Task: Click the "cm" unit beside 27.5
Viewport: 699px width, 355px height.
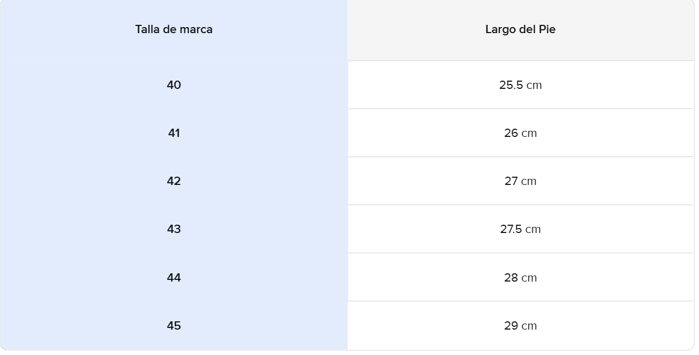Action: pos(533,230)
